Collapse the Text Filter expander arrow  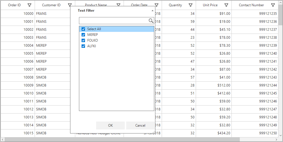[x=153, y=11]
